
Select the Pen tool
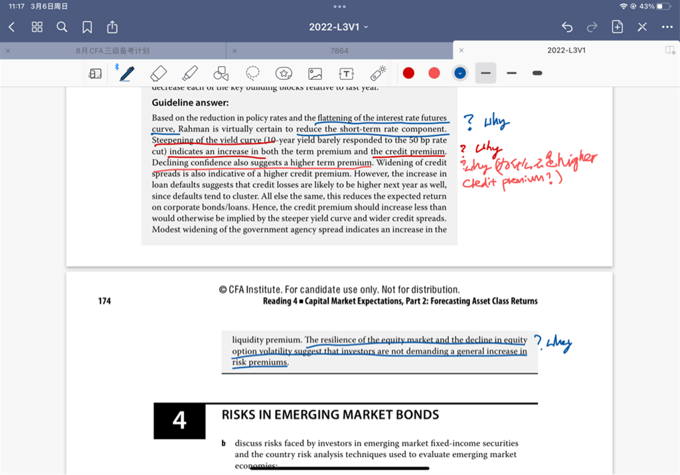pos(126,73)
